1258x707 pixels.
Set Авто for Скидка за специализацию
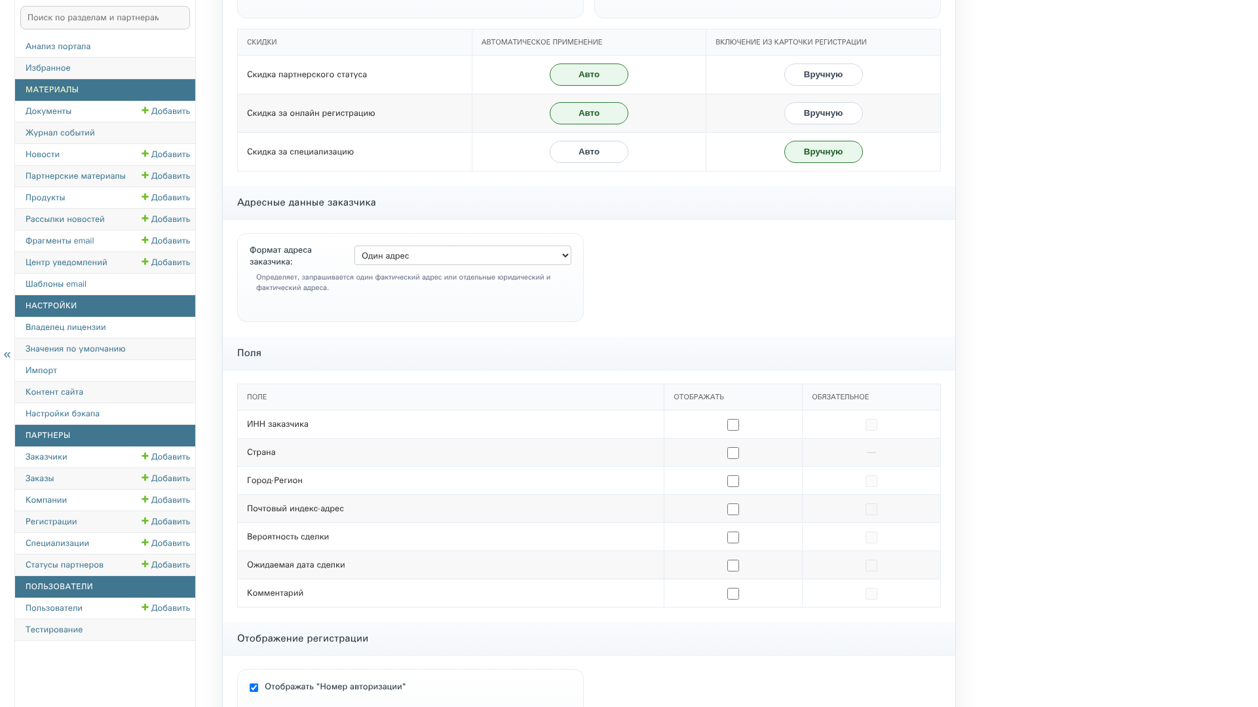588,152
